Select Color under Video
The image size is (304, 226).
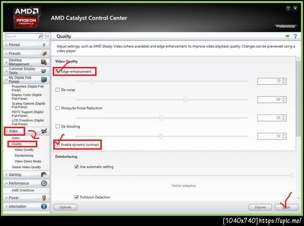[x=16, y=138]
